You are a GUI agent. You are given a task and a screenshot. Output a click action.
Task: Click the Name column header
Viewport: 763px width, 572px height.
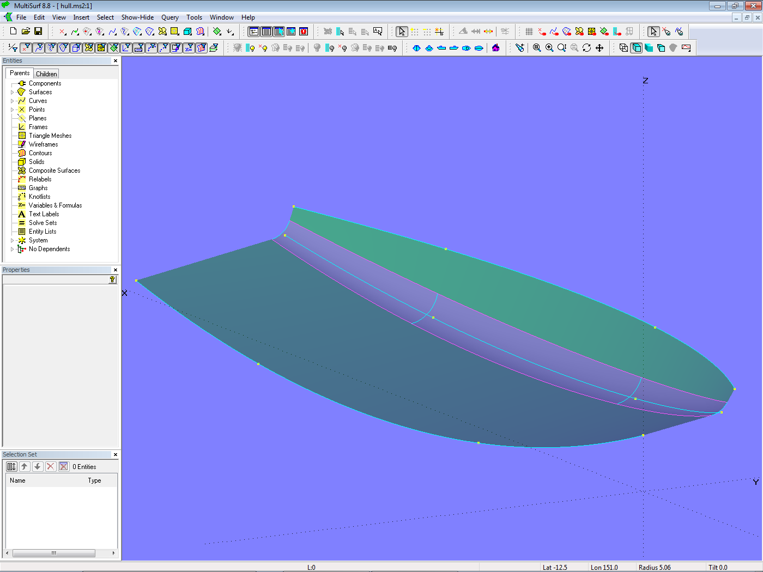click(17, 480)
